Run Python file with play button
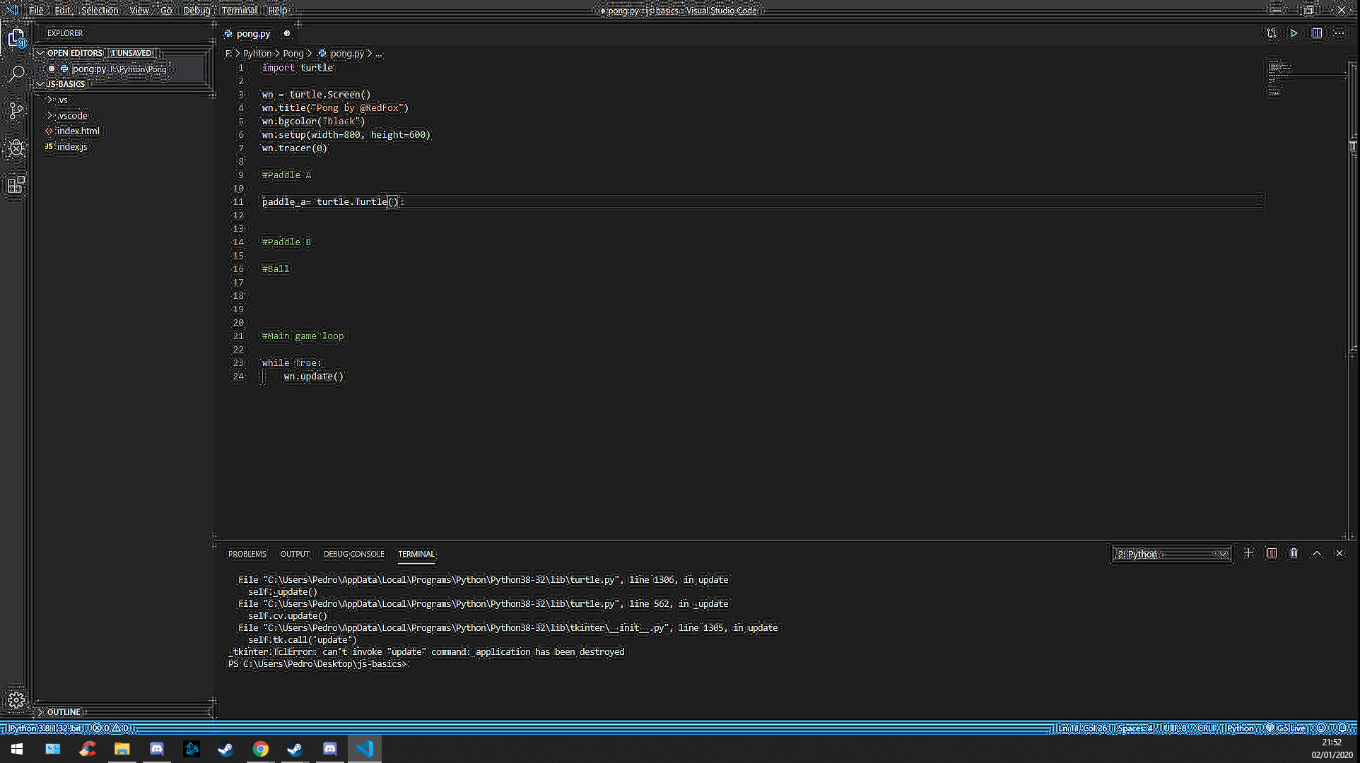 1294,33
